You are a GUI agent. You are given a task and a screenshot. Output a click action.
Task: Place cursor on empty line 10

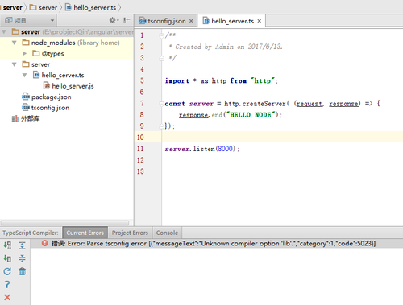(282, 138)
